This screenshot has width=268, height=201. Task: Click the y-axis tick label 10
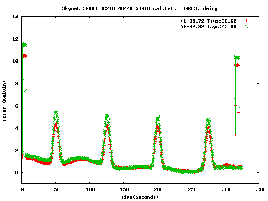click(x=15, y=61)
